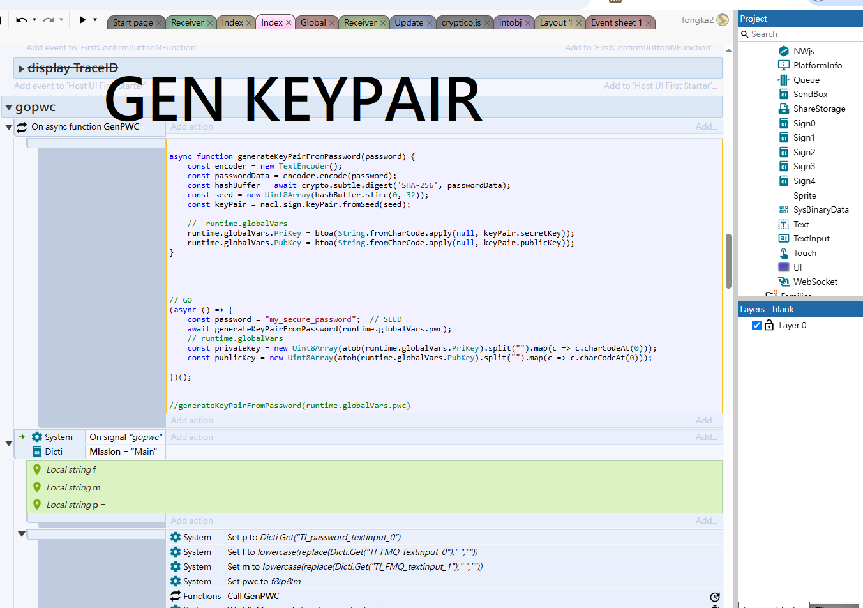Click the pin icon of Local string m
This screenshot has height=608, width=863.
(37, 487)
